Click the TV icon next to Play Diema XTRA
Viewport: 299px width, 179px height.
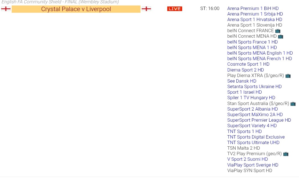click(288, 76)
